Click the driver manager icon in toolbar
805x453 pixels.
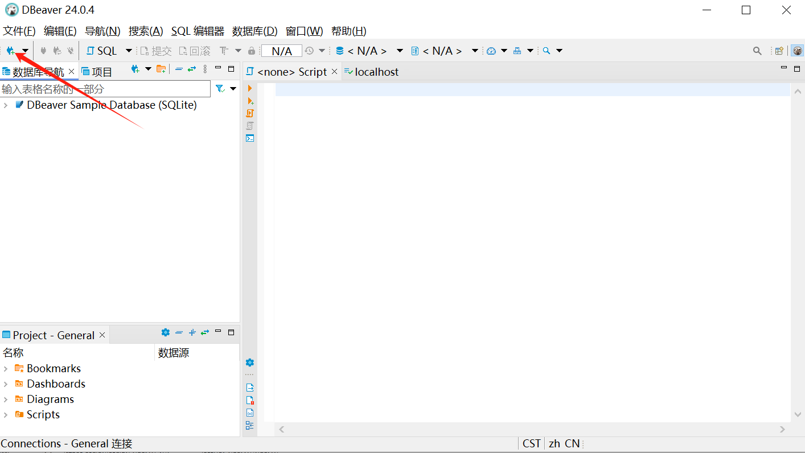coord(517,51)
